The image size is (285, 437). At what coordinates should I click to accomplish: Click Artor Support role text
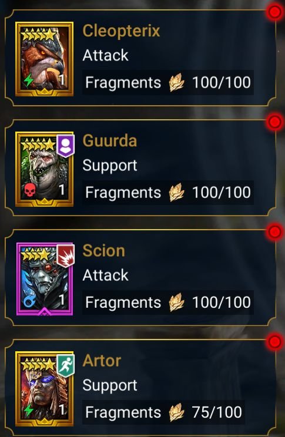coord(110,386)
